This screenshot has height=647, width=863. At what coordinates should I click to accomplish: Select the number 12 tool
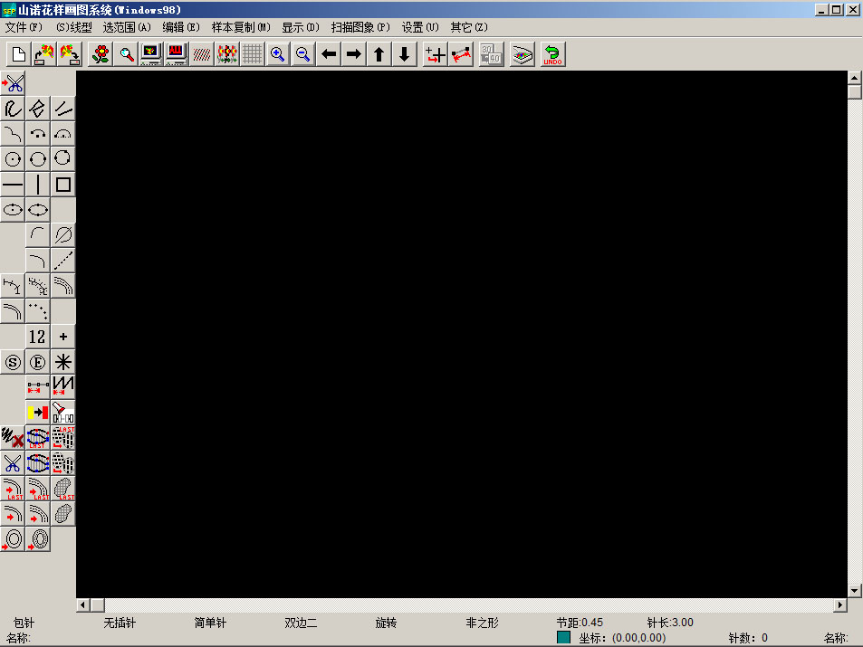click(37, 337)
